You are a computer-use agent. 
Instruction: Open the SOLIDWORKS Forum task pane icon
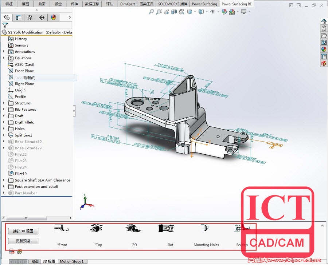(x=324, y=63)
